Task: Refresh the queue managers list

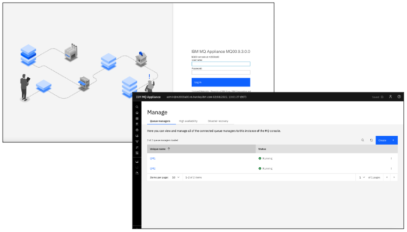Action: click(371, 140)
